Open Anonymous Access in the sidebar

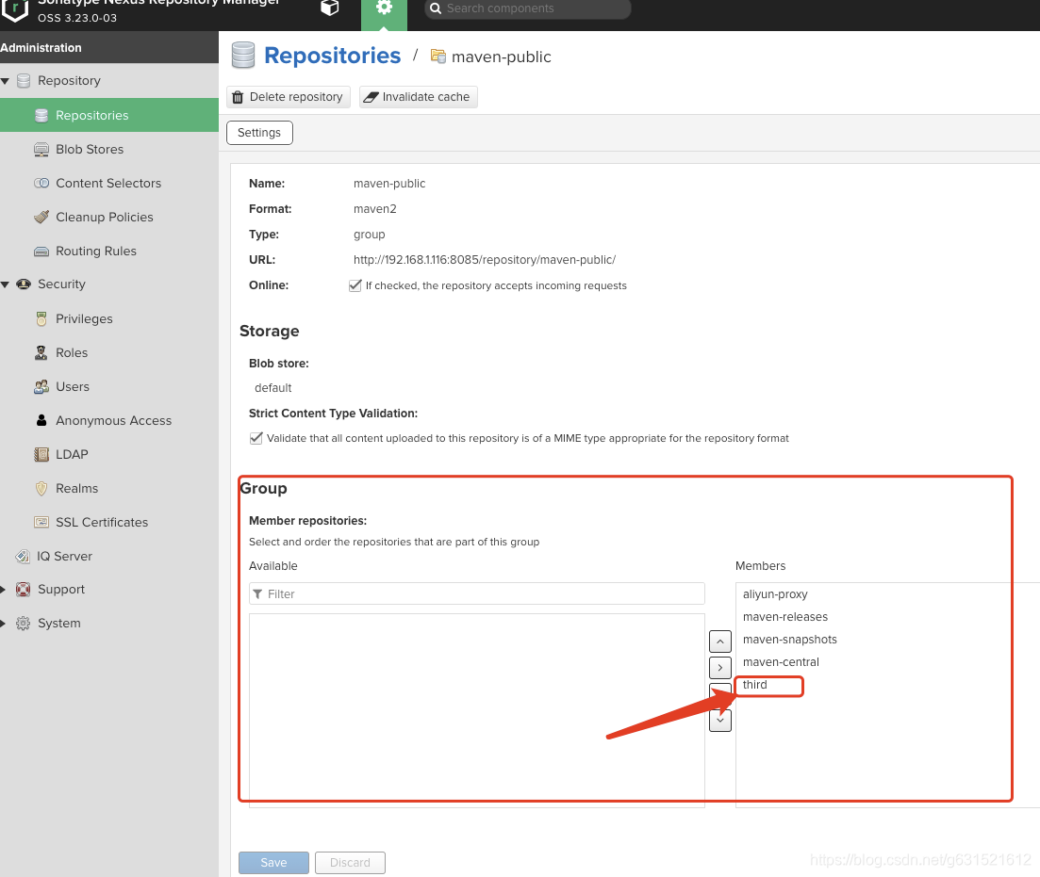(x=113, y=420)
